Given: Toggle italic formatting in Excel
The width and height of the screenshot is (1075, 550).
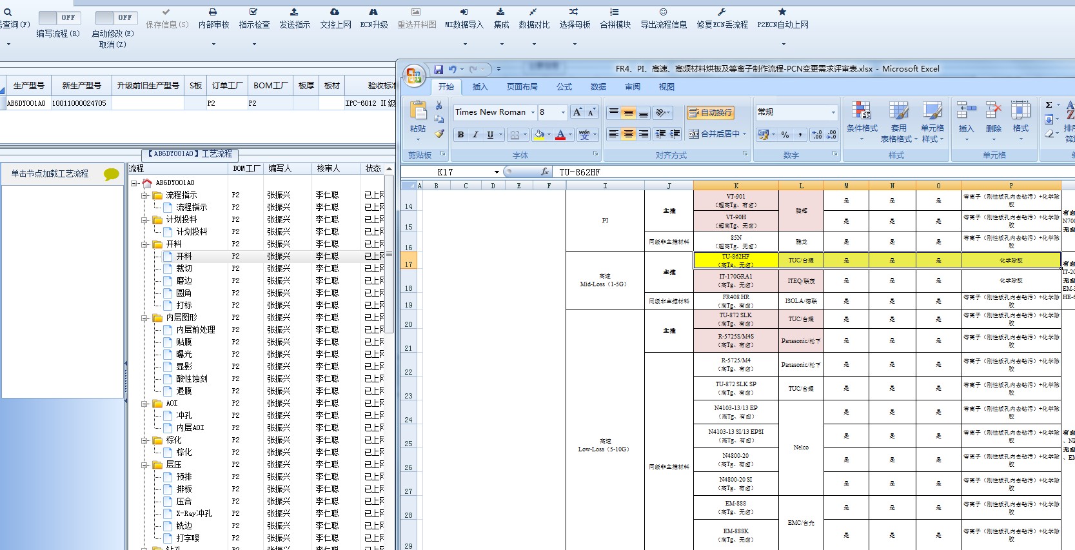Looking at the screenshot, I should tap(475, 135).
